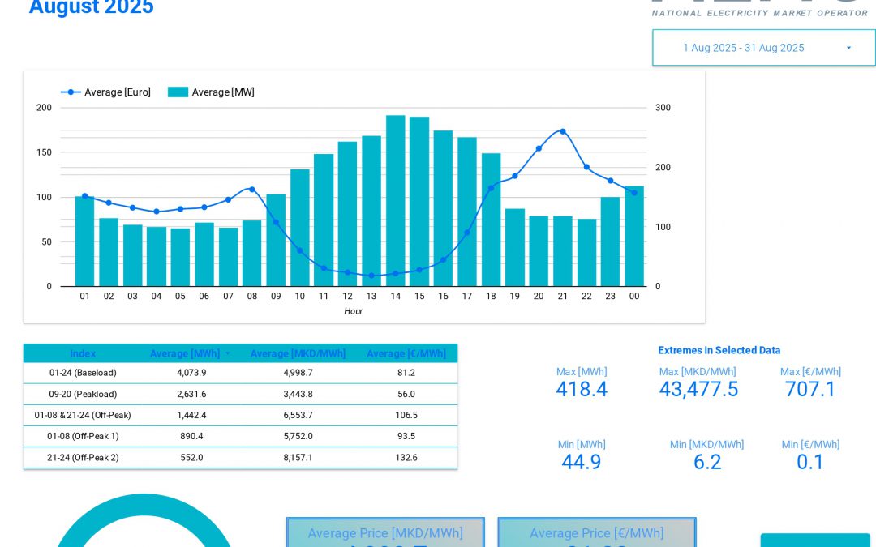Click the Average [MKD/MWh] column header
This screenshot has width=876, height=547.
click(x=298, y=353)
